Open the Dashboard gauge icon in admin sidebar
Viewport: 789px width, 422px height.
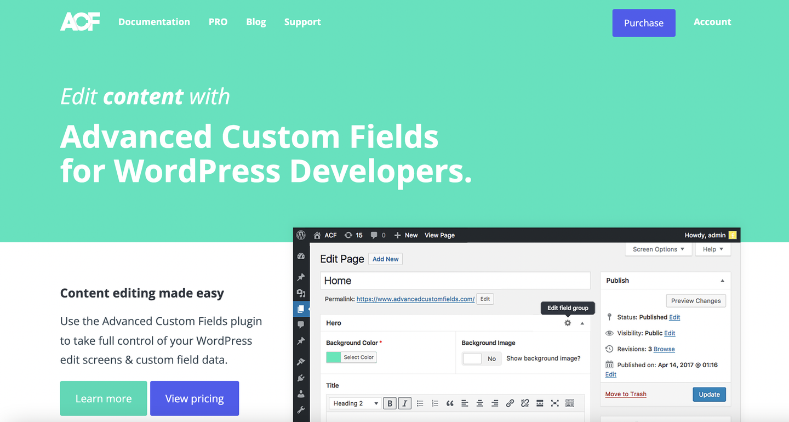coord(301,256)
